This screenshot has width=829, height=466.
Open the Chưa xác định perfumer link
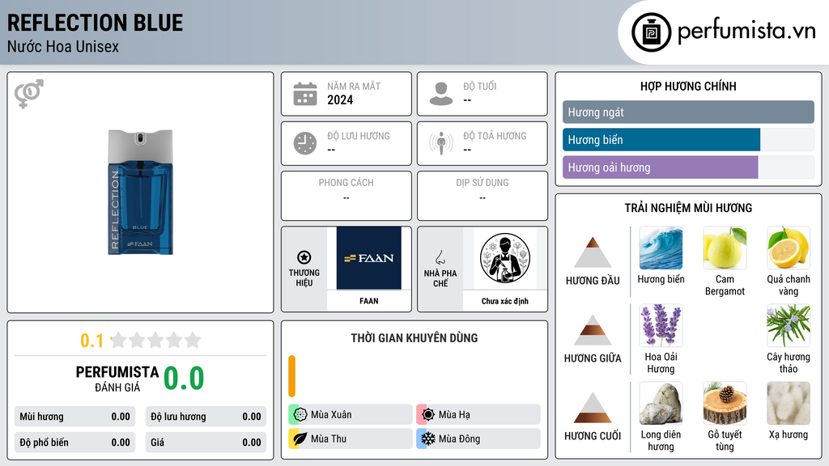(505, 301)
